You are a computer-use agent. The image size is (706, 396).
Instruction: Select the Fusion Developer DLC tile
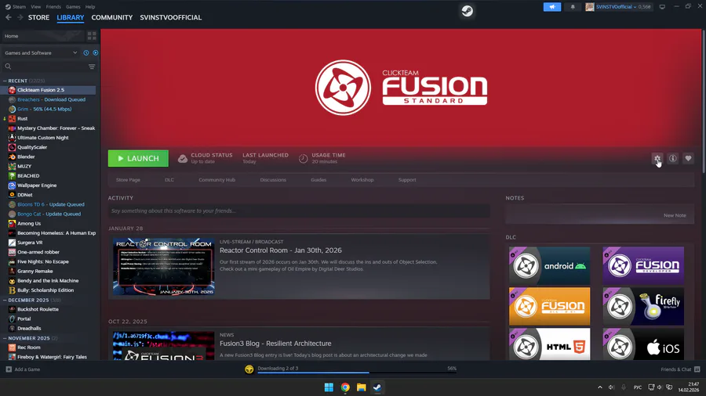coord(643,265)
